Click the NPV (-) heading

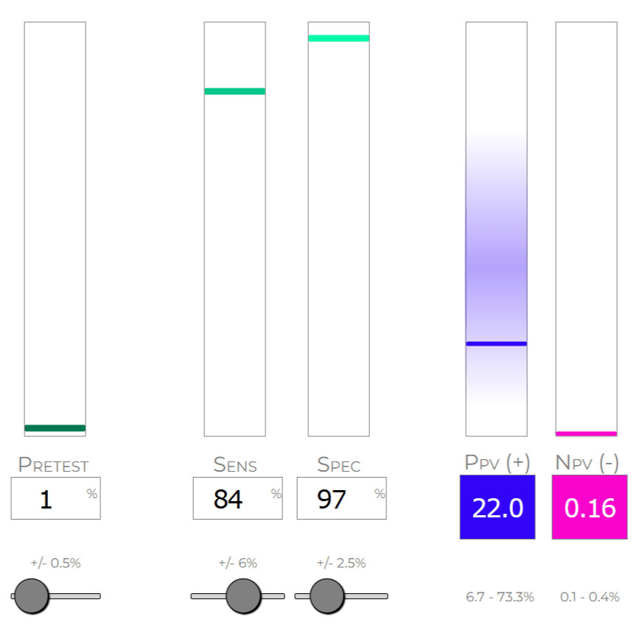(587, 462)
